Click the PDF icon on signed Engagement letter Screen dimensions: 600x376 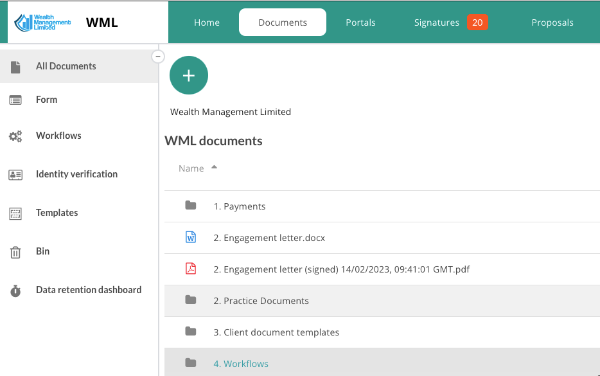[190, 268]
